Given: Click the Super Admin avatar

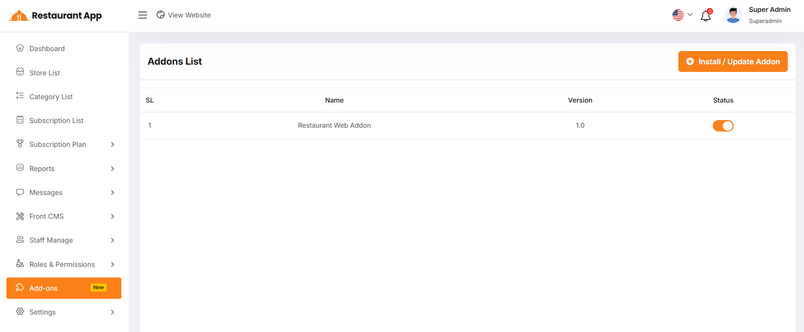Looking at the screenshot, I should point(733,15).
